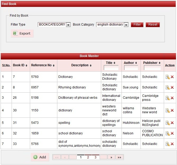Export book list to Excel

(22, 34)
